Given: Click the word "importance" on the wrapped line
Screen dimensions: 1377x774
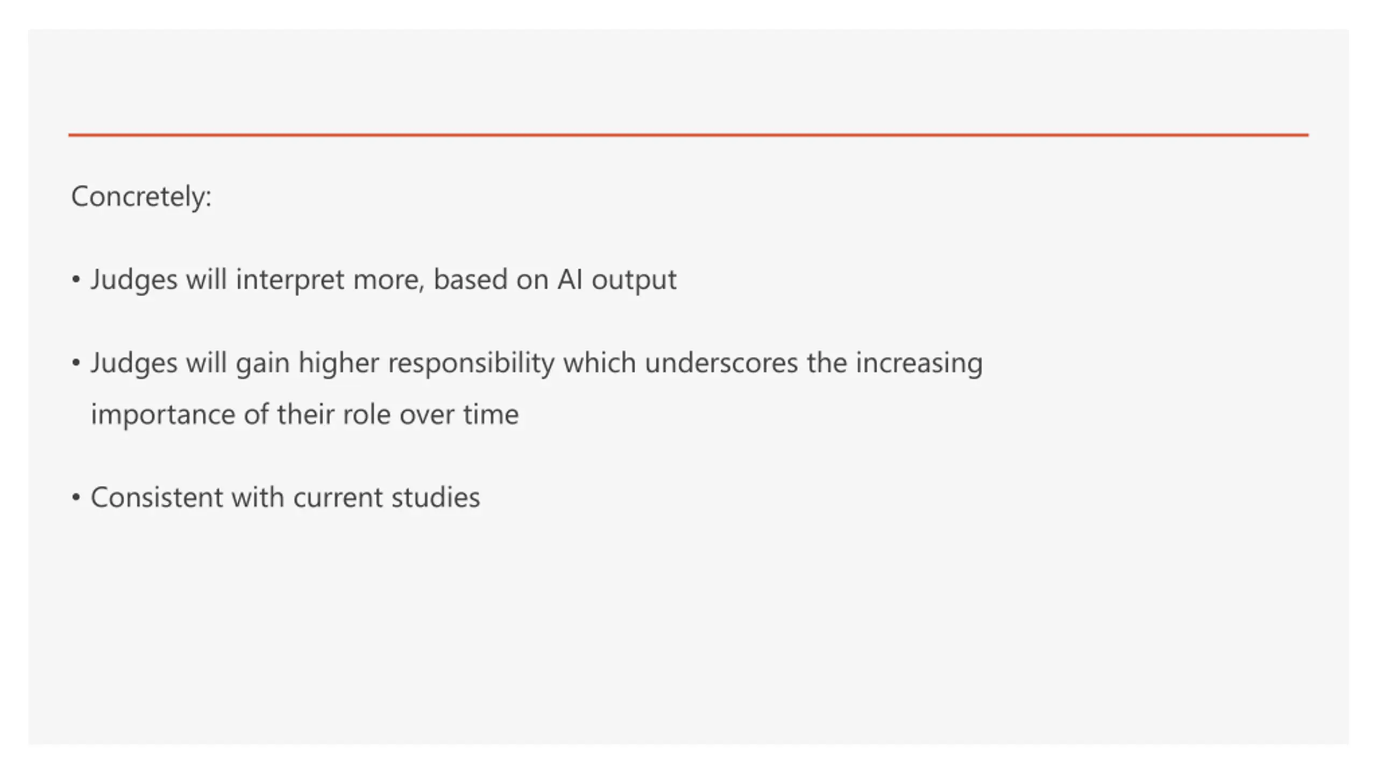Looking at the screenshot, I should [163, 415].
